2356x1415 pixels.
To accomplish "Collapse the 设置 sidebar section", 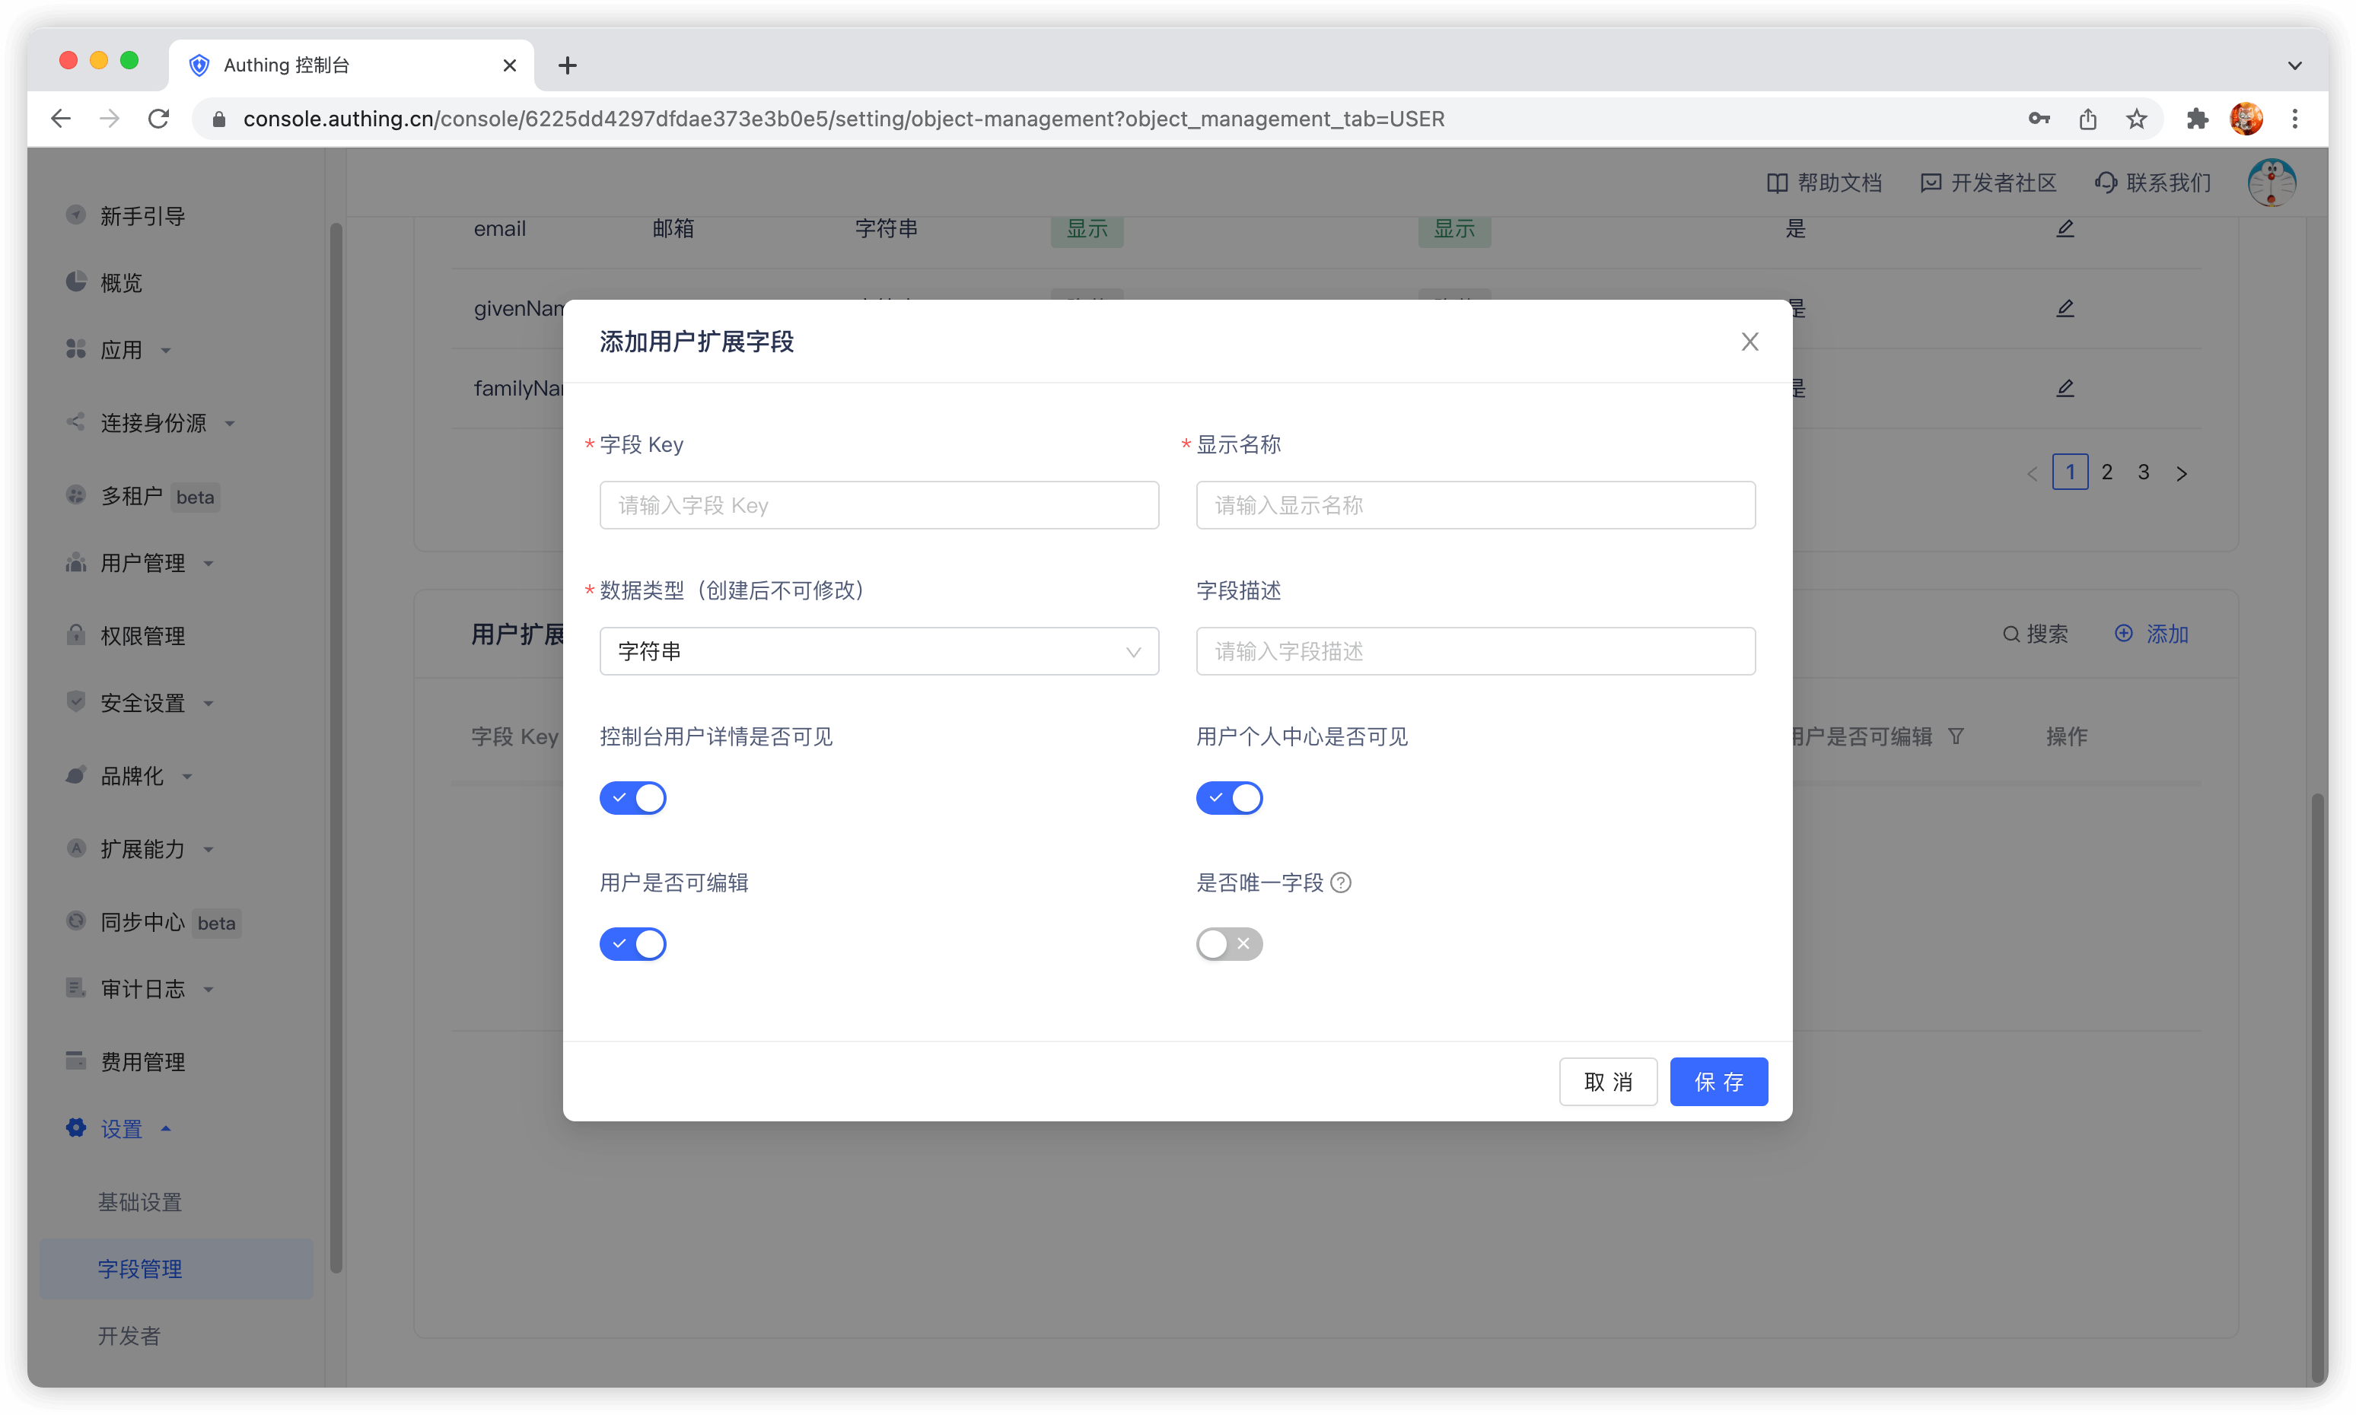I will (x=121, y=1129).
